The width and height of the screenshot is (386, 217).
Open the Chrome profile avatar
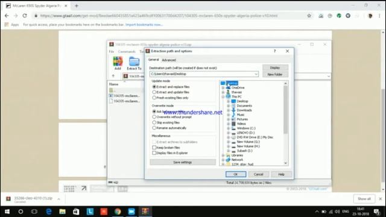pos(370,16)
